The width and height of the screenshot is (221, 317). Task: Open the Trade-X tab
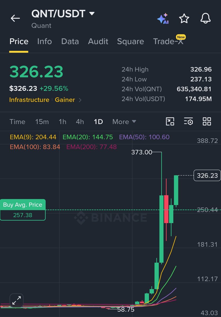(168, 41)
